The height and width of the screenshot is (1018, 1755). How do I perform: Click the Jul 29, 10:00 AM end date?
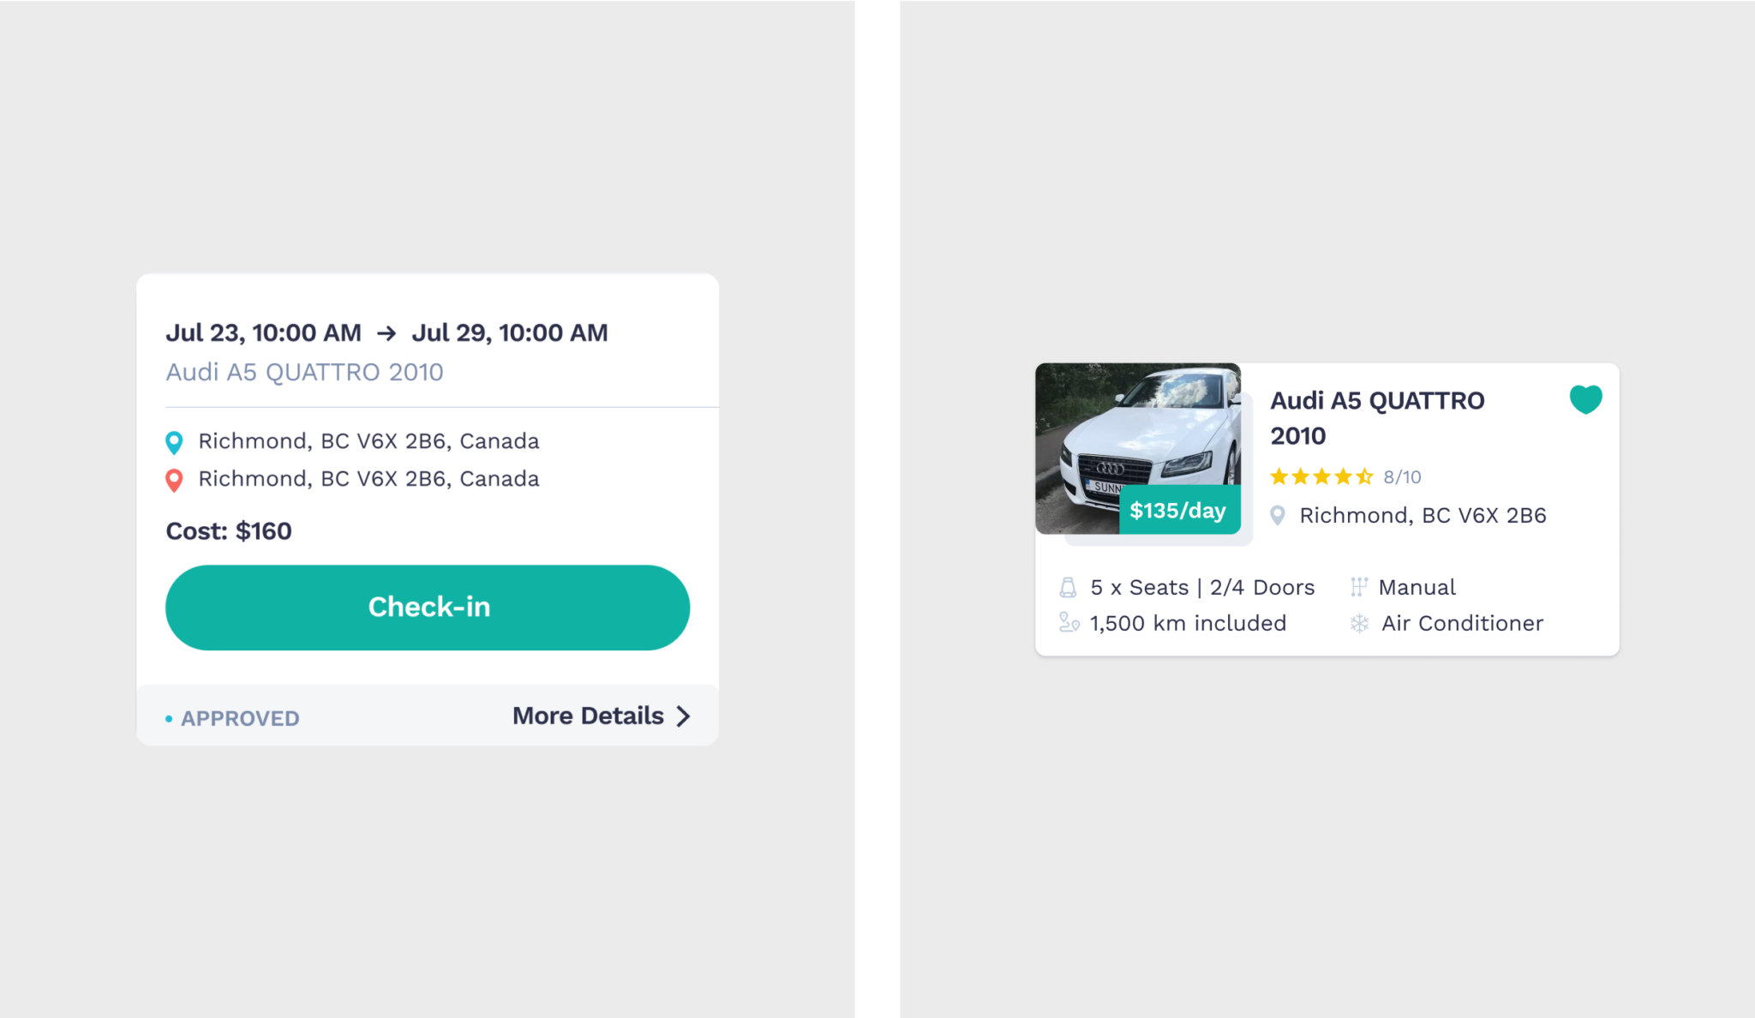tap(510, 332)
